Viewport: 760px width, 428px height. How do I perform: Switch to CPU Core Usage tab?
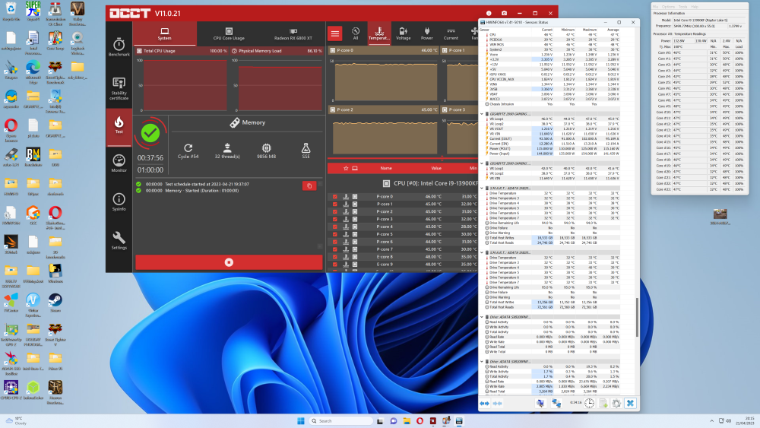click(229, 33)
